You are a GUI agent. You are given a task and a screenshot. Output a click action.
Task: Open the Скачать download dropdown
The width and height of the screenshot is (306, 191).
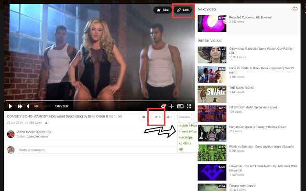point(184,117)
